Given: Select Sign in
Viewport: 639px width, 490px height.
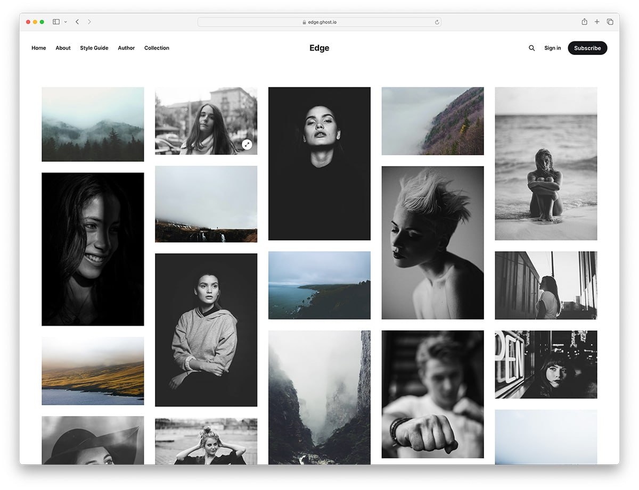Looking at the screenshot, I should 552,48.
